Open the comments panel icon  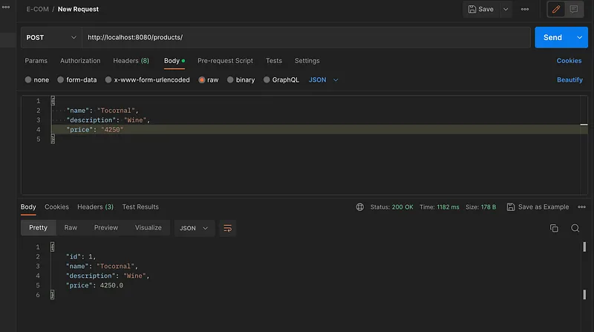(573, 9)
